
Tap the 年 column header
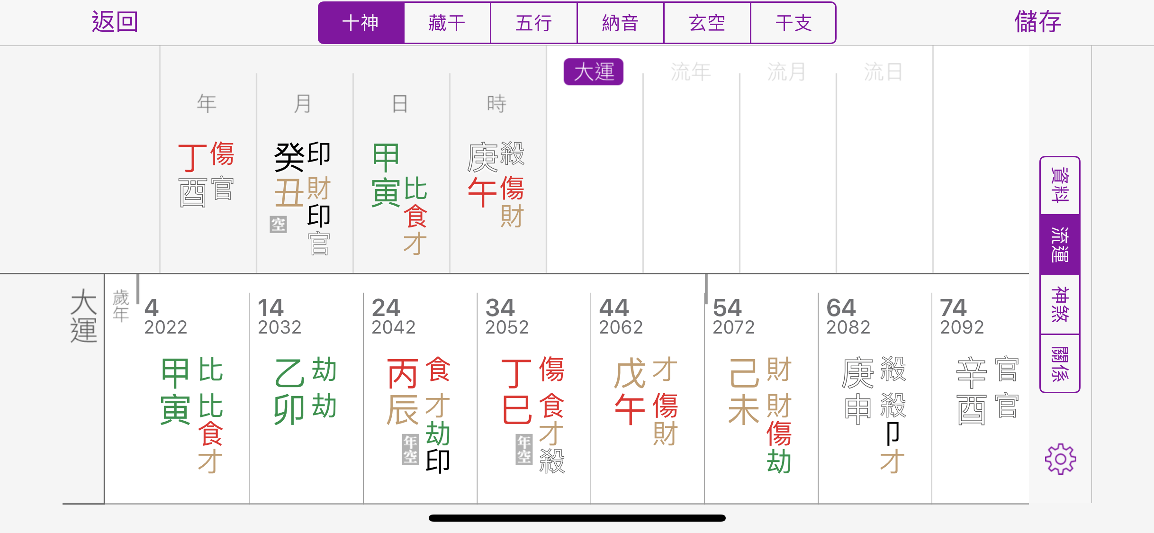(x=207, y=103)
